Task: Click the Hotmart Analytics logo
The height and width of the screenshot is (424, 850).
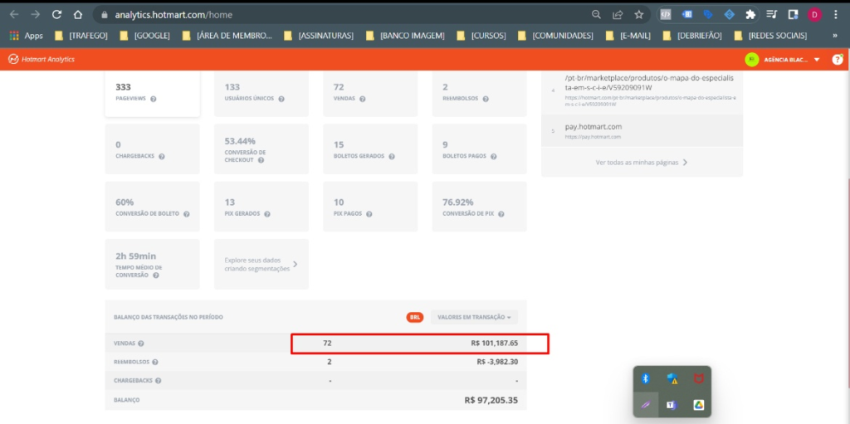Action: [x=42, y=59]
